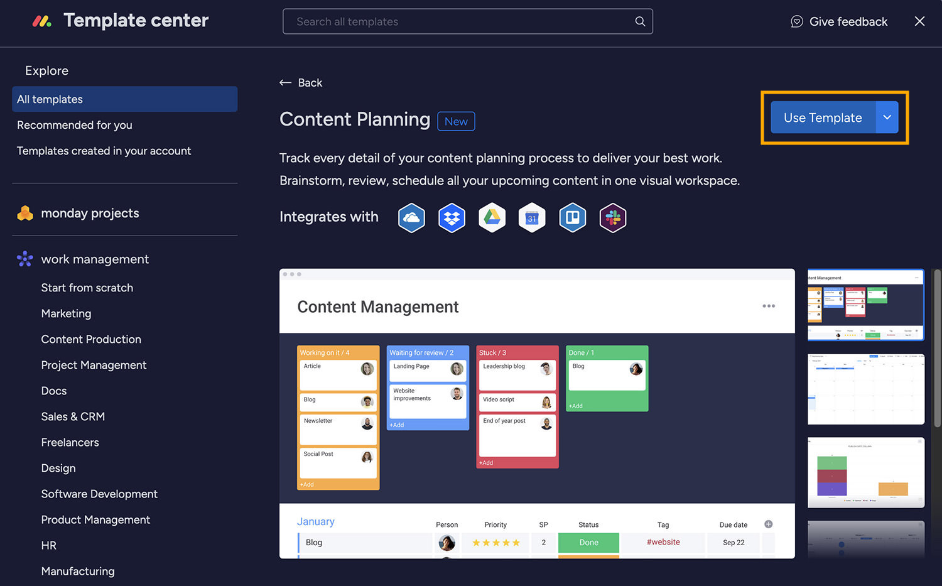942x586 pixels.
Task: Click the Website improvements card
Action: coord(428,402)
